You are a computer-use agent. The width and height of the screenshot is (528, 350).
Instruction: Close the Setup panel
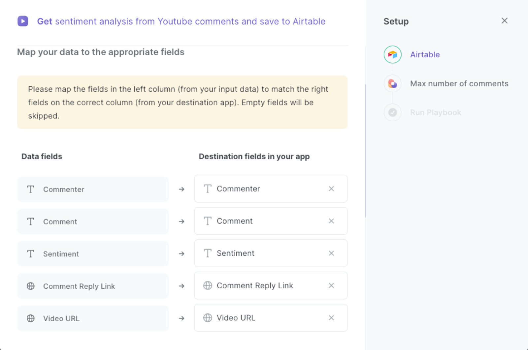pos(504,21)
